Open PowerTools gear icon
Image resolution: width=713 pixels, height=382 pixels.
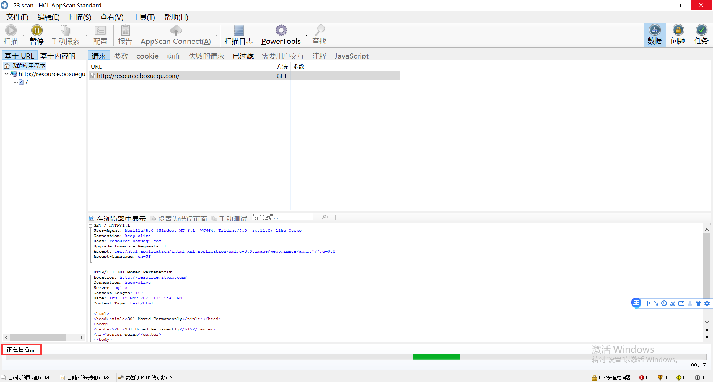[x=281, y=30]
